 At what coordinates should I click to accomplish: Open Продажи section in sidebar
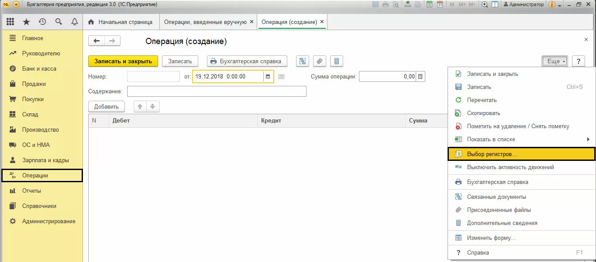click(41, 84)
